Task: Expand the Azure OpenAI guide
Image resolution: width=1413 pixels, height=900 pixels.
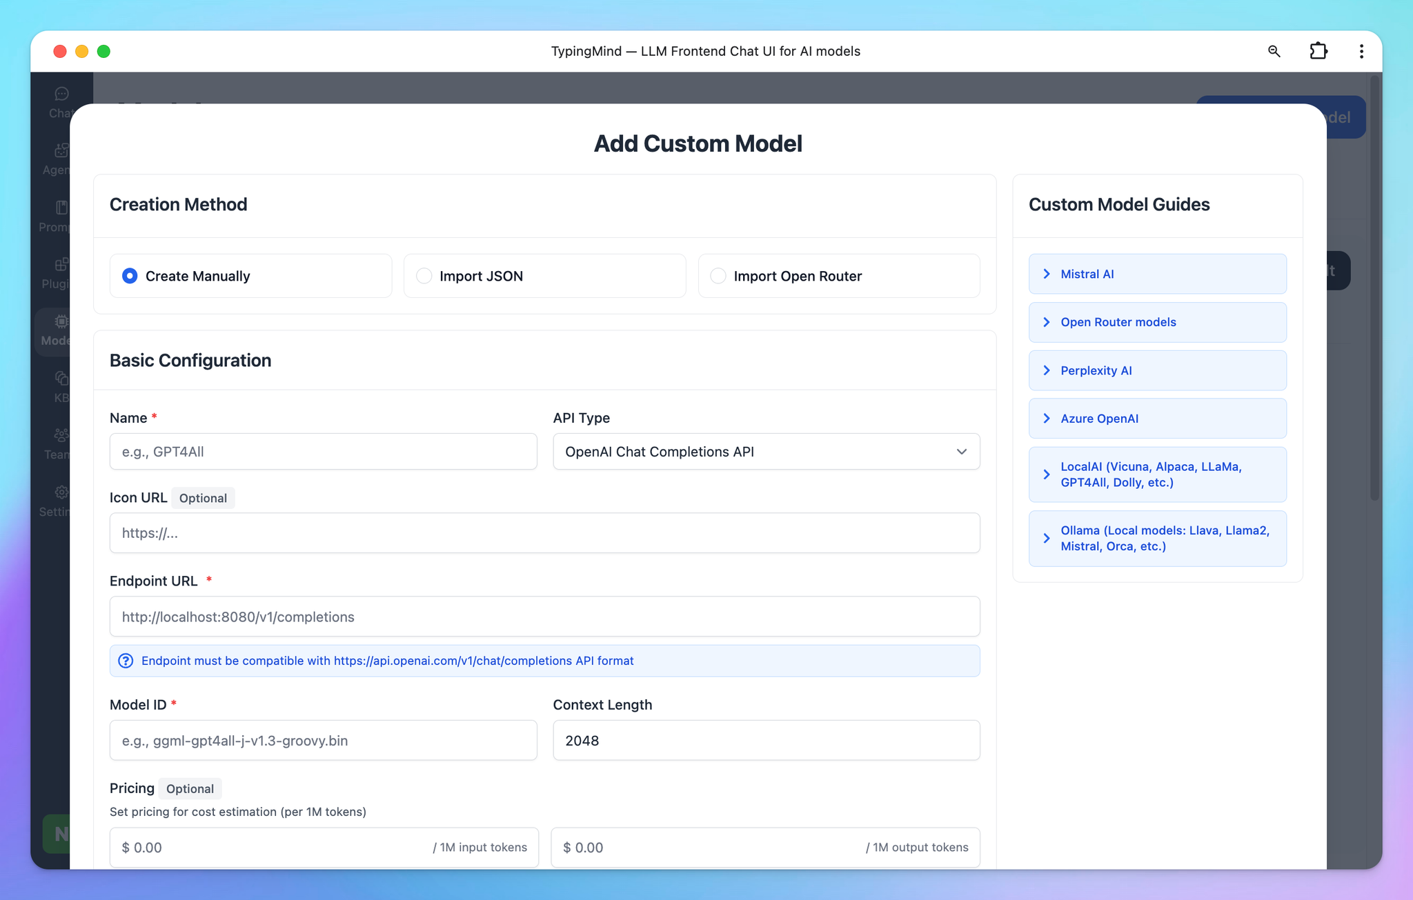Action: click(x=1157, y=419)
